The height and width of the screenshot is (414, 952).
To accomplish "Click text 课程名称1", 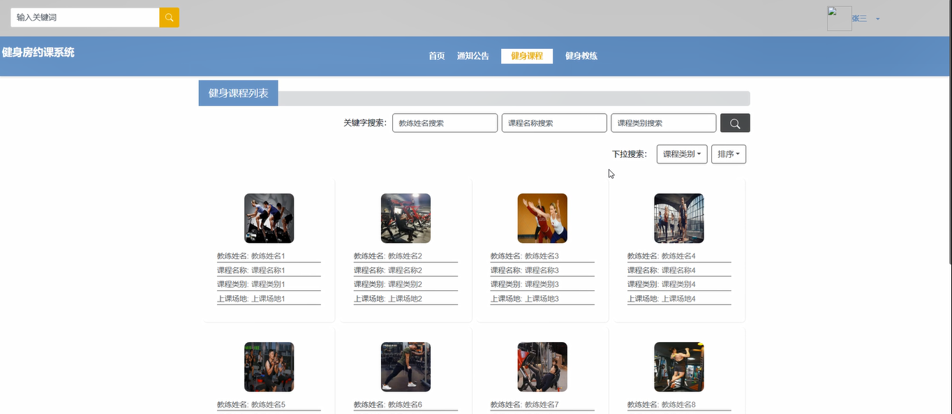I will point(268,270).
